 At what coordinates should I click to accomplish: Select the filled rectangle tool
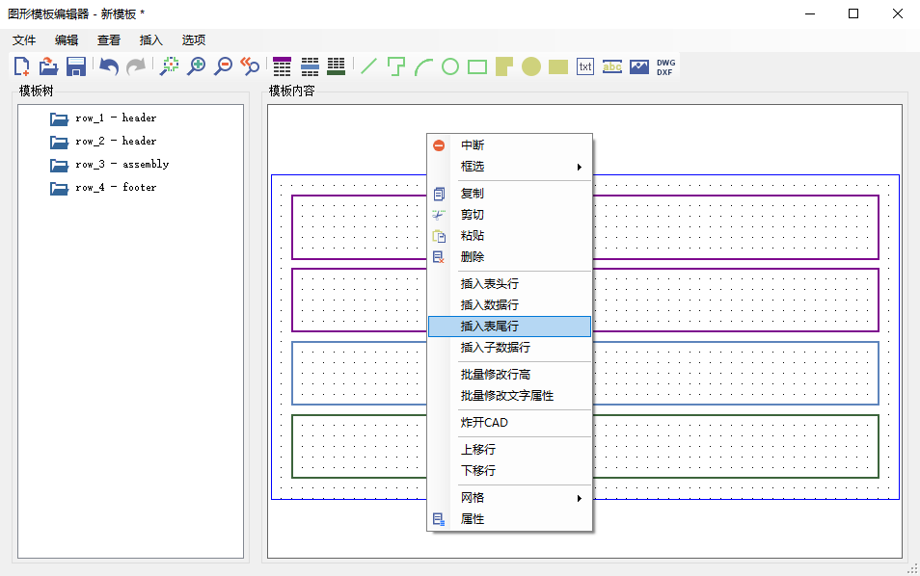[x=558, y=66]
